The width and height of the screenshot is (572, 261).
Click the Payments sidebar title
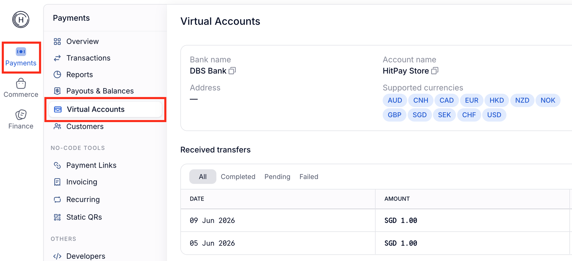pos(71,18)
